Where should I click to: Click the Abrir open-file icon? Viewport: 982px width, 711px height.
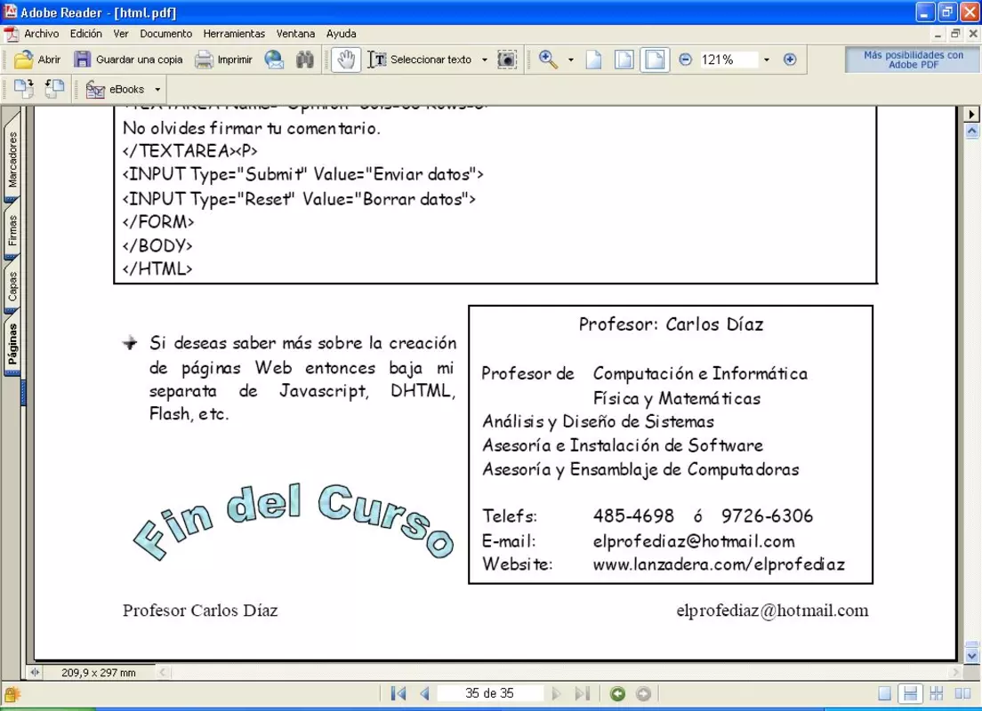coord(24,60)
